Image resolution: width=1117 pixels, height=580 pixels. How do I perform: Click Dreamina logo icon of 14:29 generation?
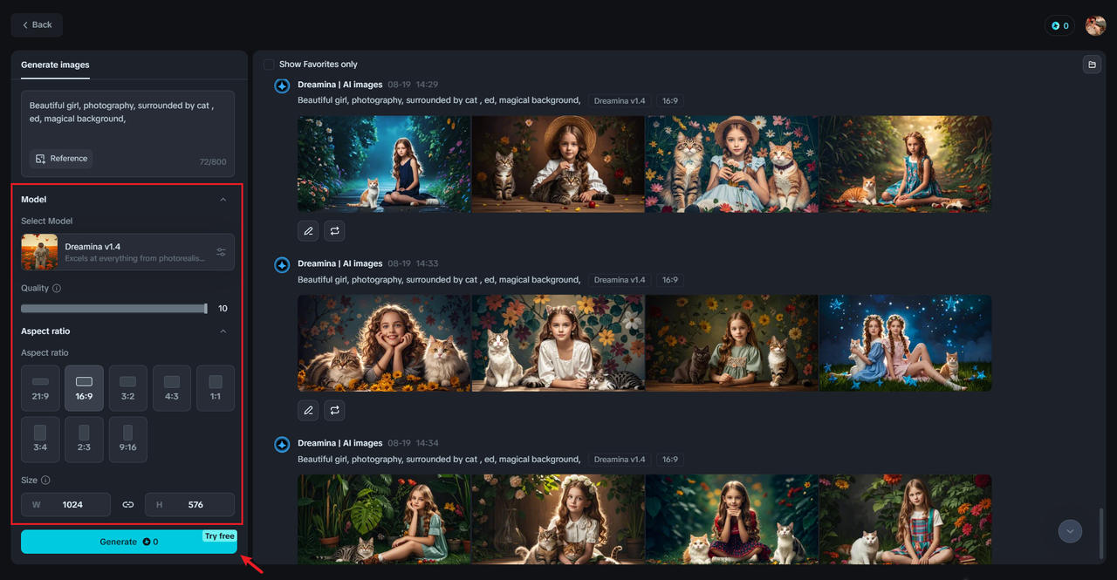coord(282,85)
